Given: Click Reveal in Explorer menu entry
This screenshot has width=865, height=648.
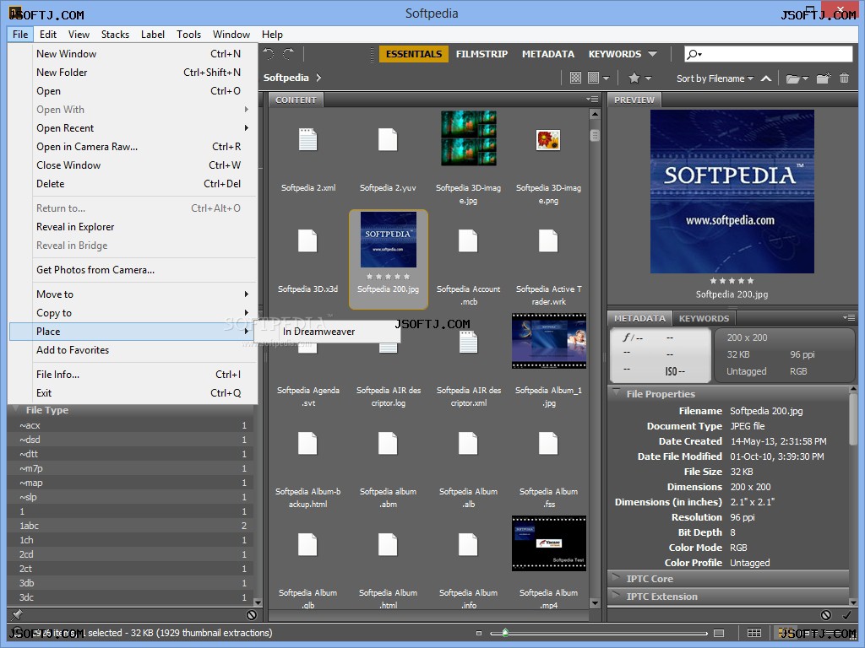Looking at the screenshot, I should [x=133, y=227].
